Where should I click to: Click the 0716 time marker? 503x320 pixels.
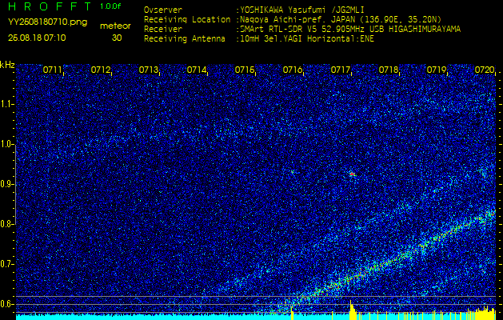(292, 70)
